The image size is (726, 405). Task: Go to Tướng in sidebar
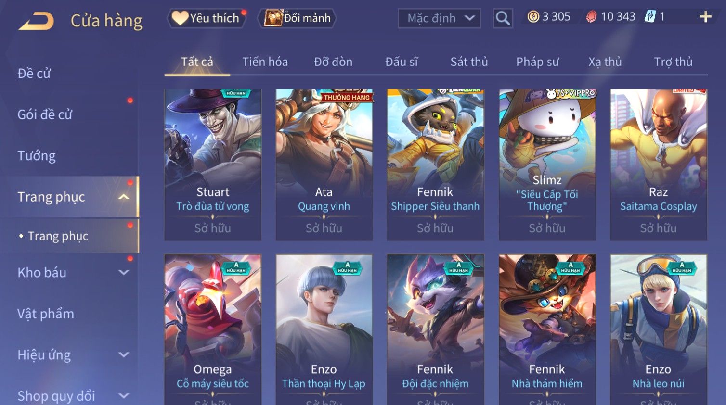pyautogui.click(x=37, y=156)
